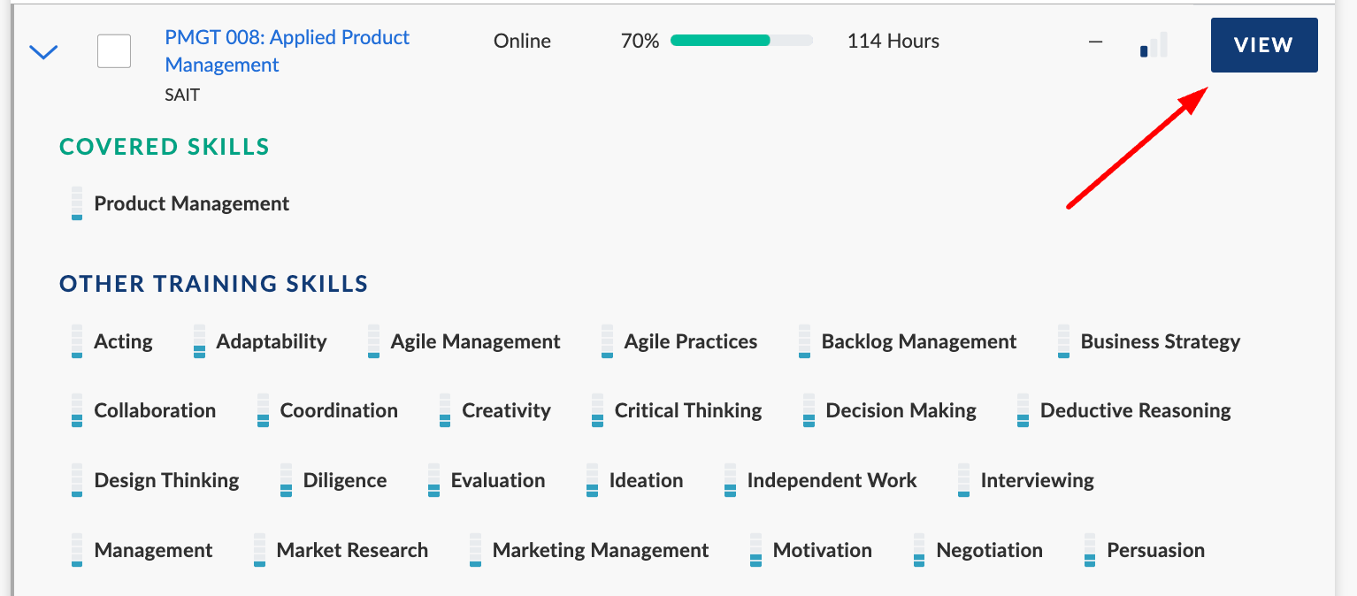Click the Product Management skill level icon
This screenshot has width=1357, height=596.
click(x=77, y=203)
